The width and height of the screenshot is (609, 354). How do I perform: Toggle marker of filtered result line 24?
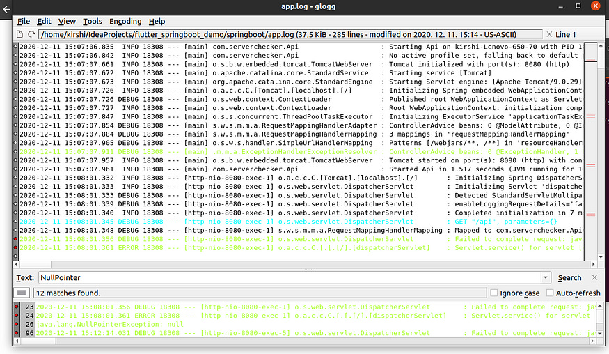(16, 316)
